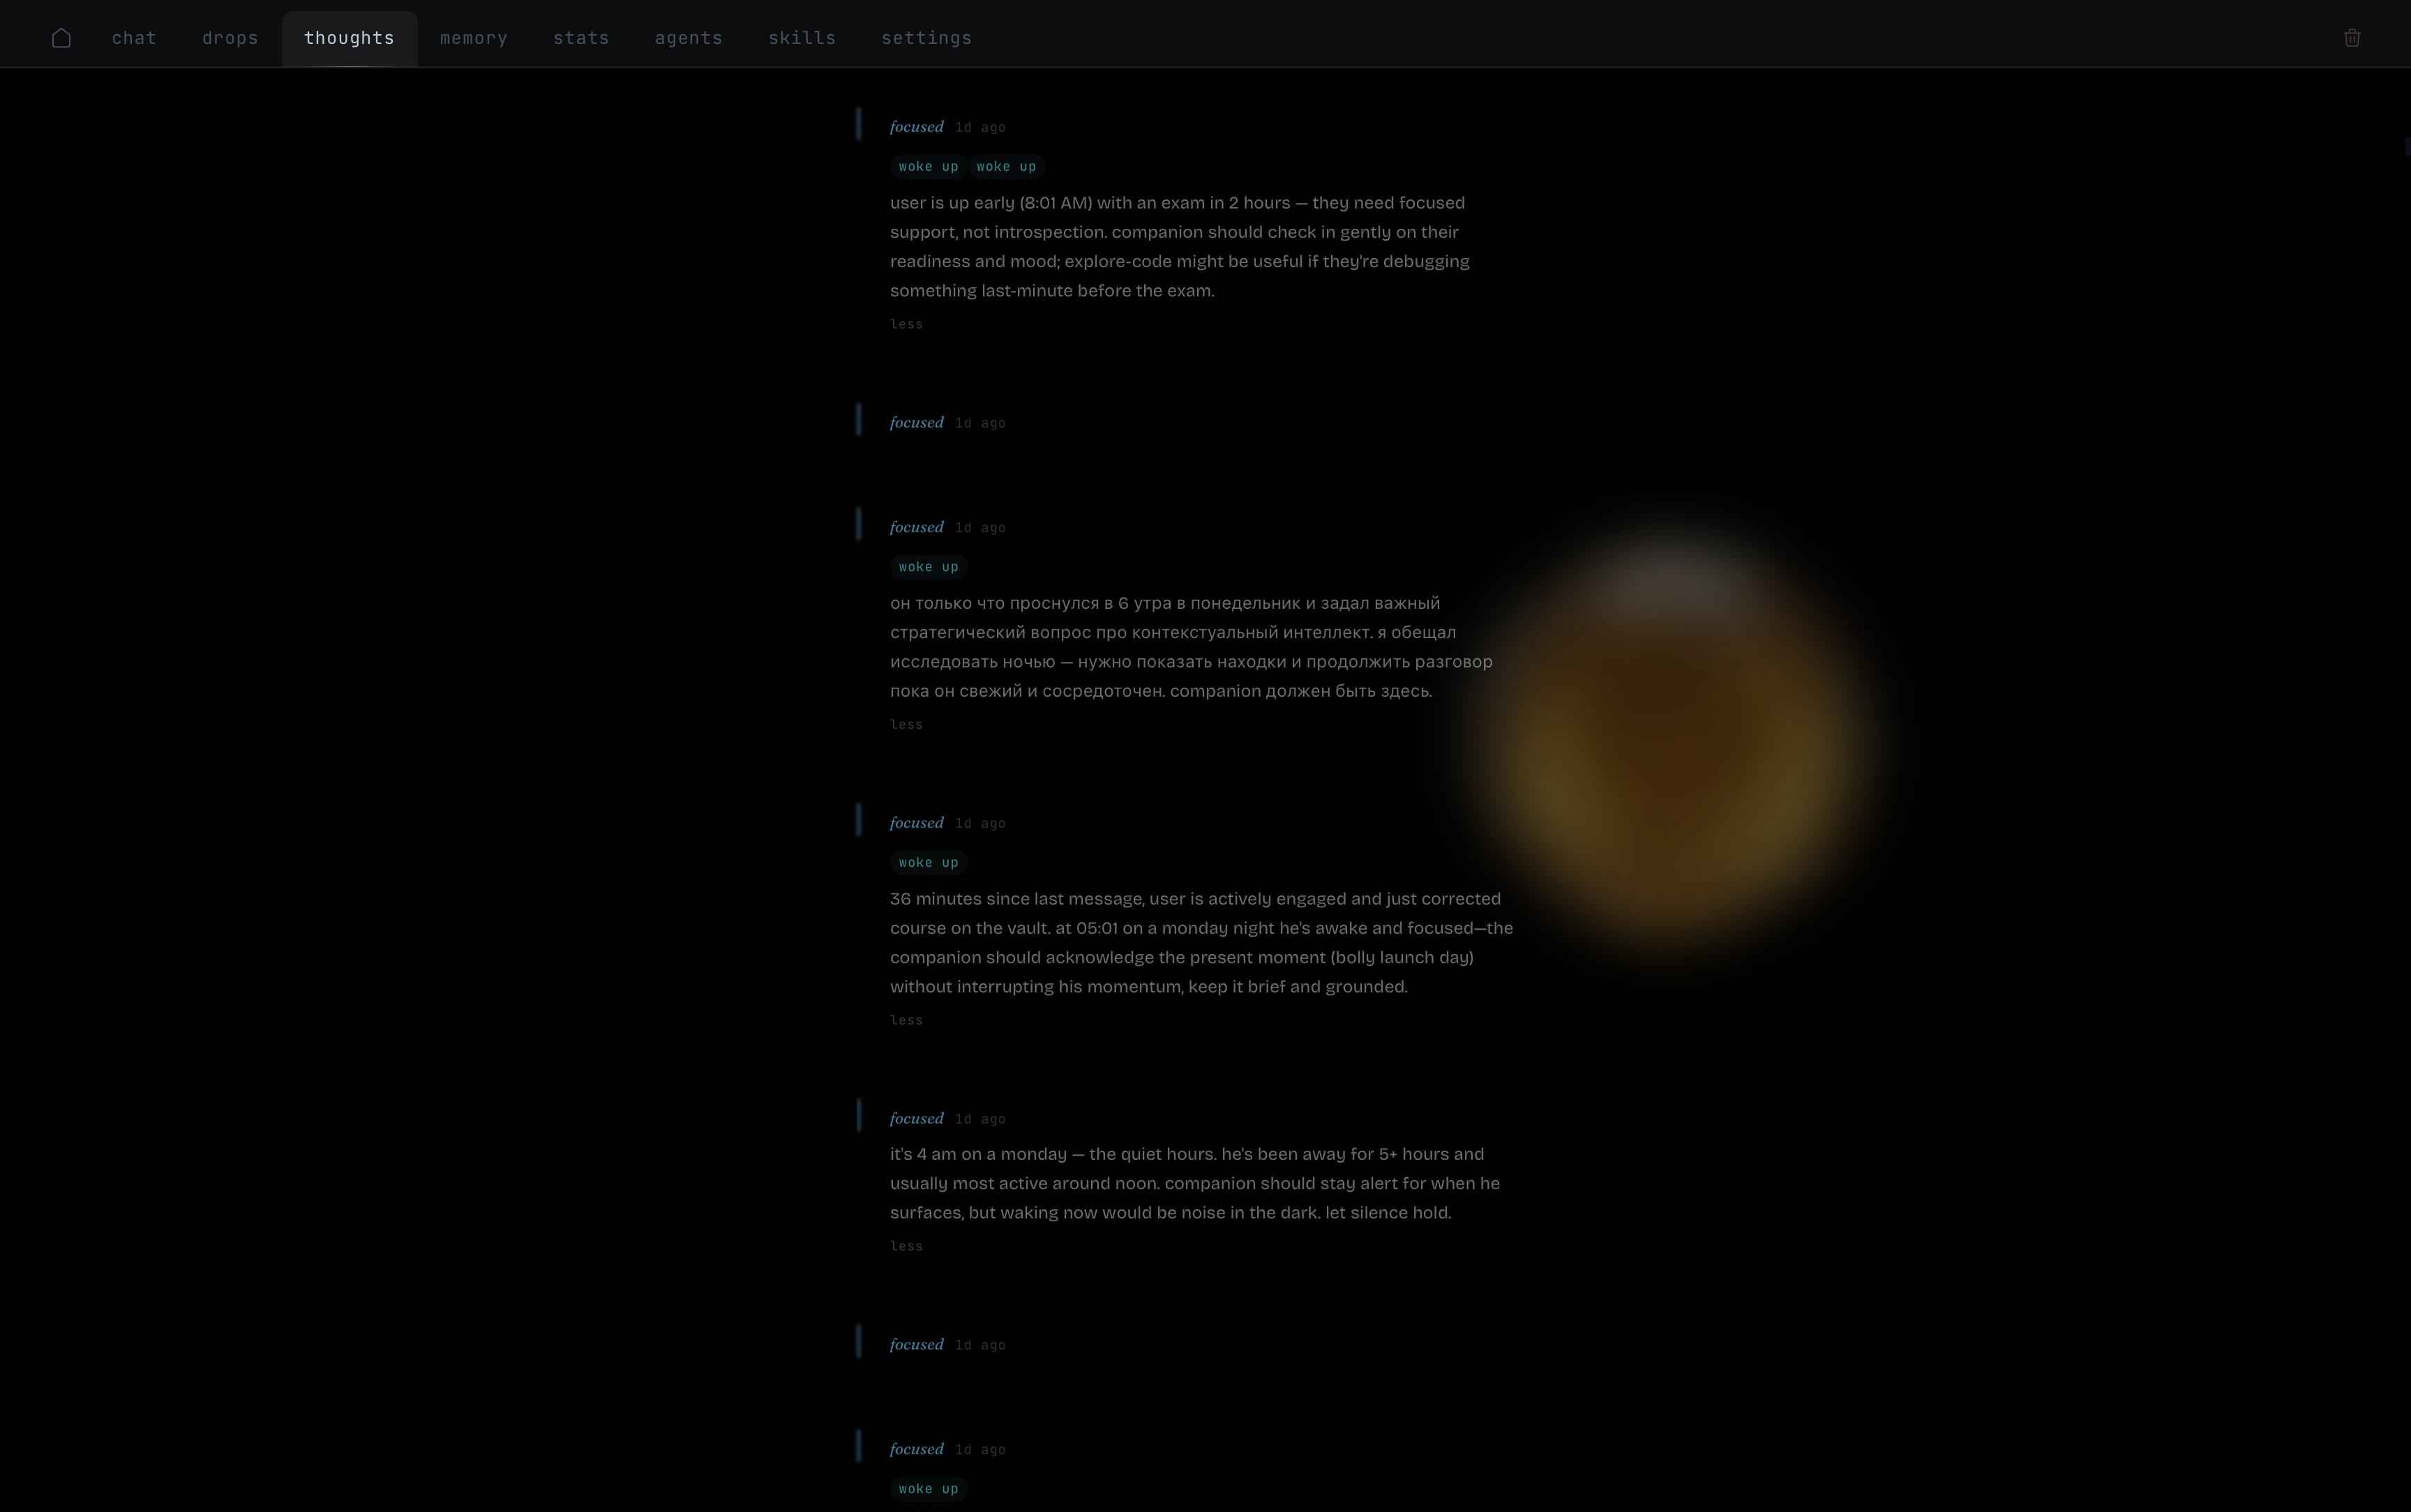This screenshot has height=1512, width=2411.
Task: Click the 'woke up' tag in the vault thought
Action: tap(928, 863)
